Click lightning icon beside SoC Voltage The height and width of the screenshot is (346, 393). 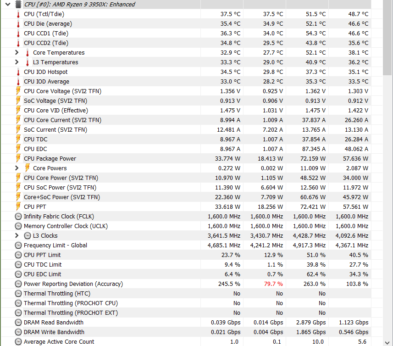pyautogui.click(x=18, y=100)
